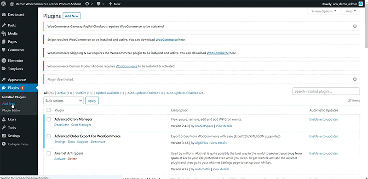
Task: Click the plus New icon in admin bar
Action: (x=110, y=4)
